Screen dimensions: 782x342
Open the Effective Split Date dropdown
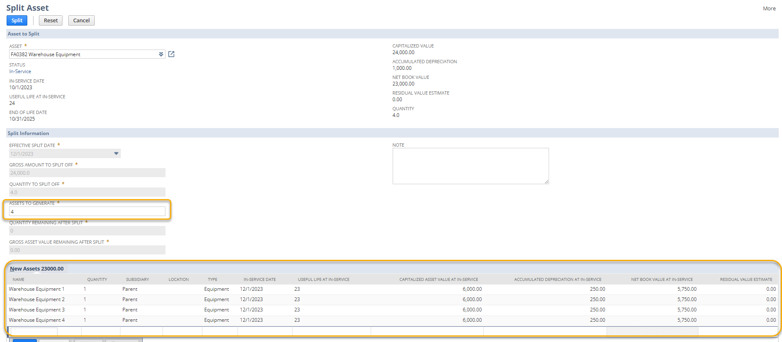click(116, 154)
